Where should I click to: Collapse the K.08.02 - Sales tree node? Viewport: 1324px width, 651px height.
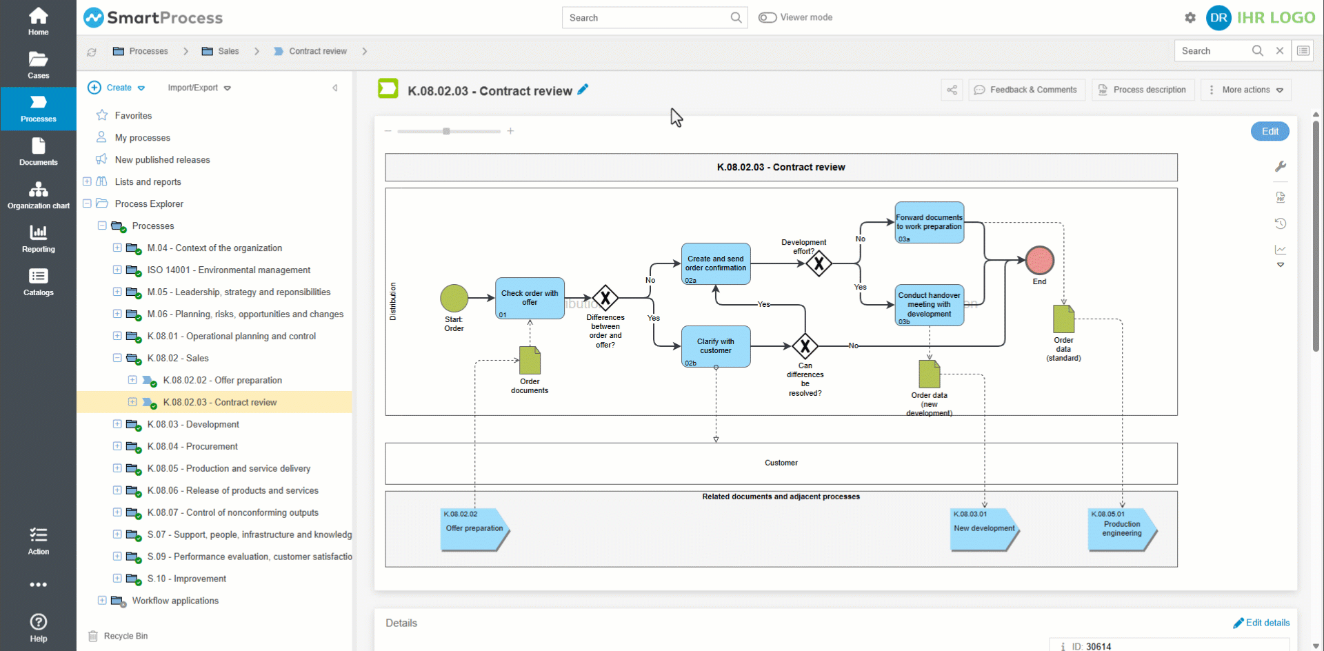pyautogui.click(x=117, y=358)
